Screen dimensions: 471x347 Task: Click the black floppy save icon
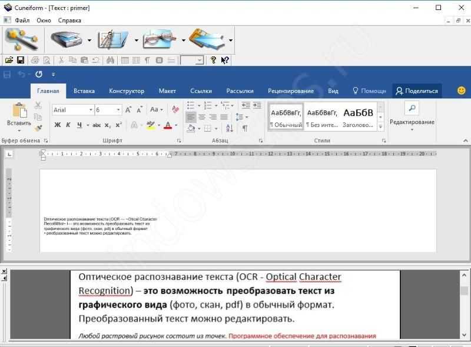21,60
